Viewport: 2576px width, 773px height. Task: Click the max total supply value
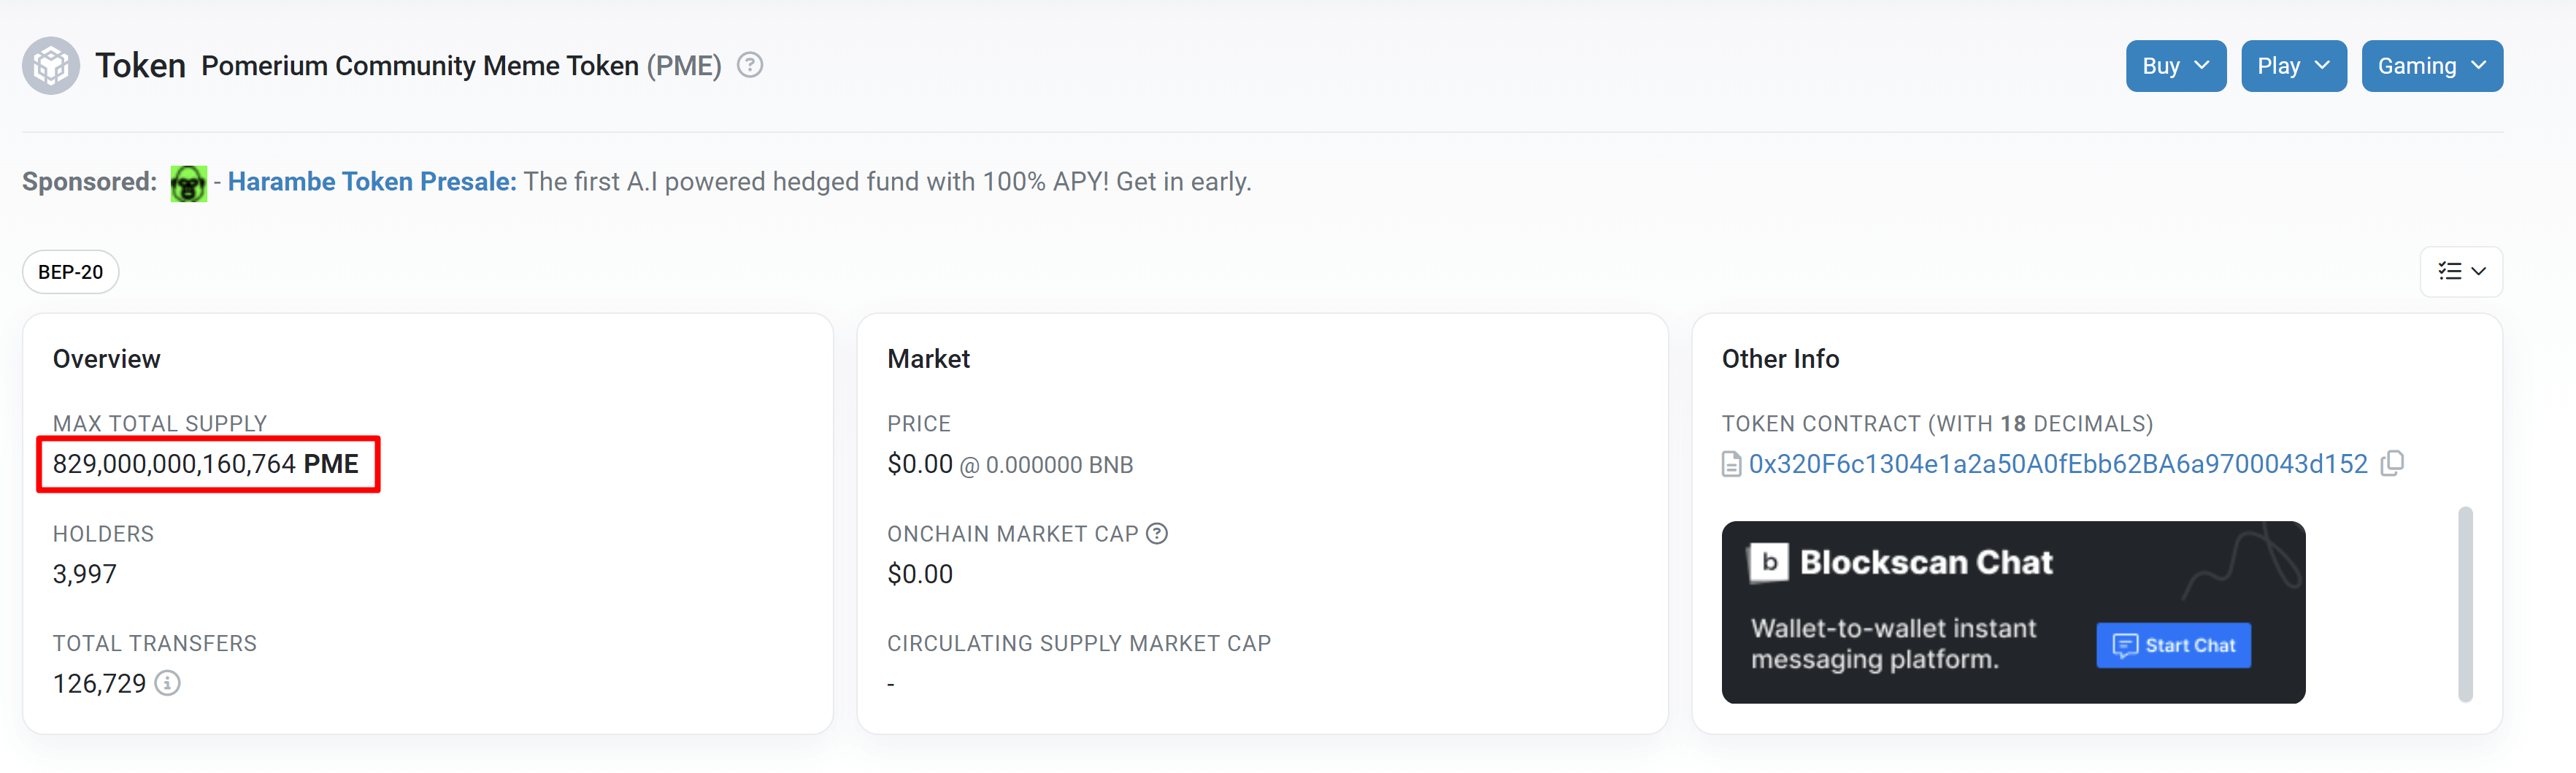(x=206, y=464)
